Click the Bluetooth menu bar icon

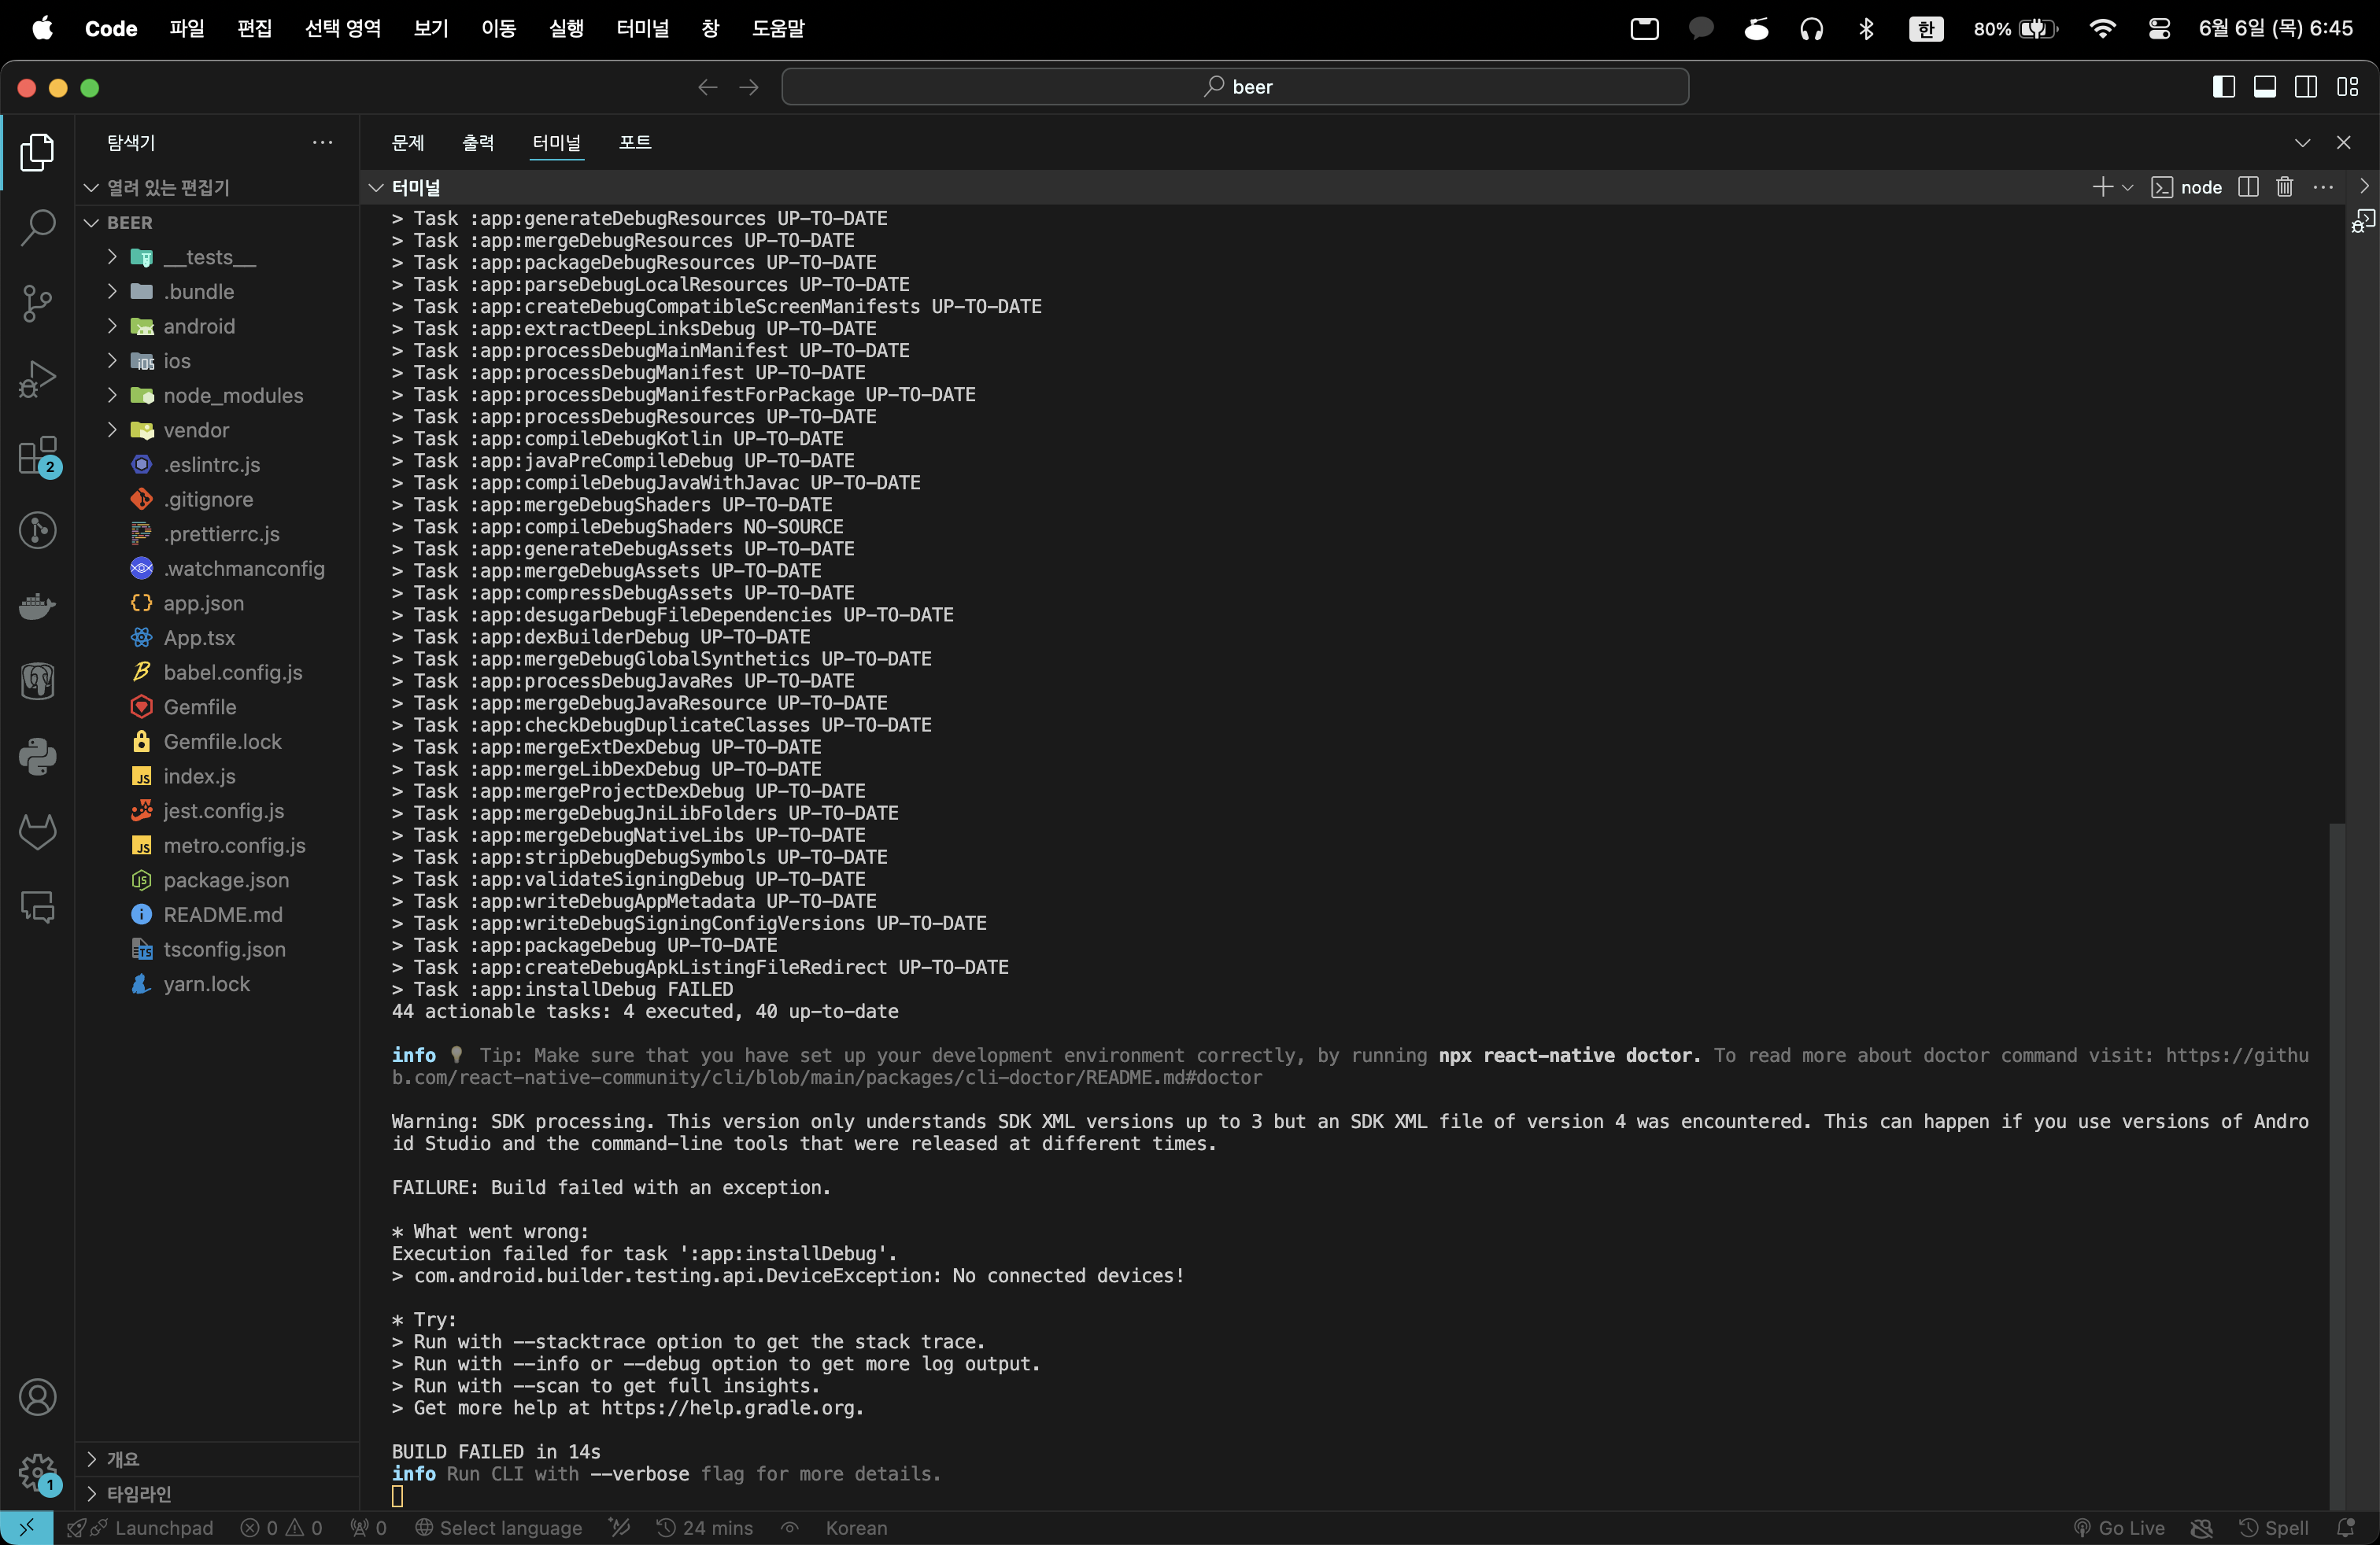[x=1866, y=28]
